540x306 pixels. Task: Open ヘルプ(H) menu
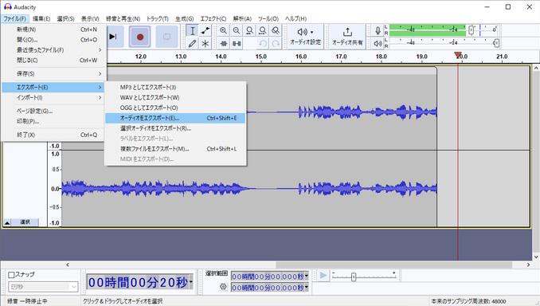click(295, 18)
